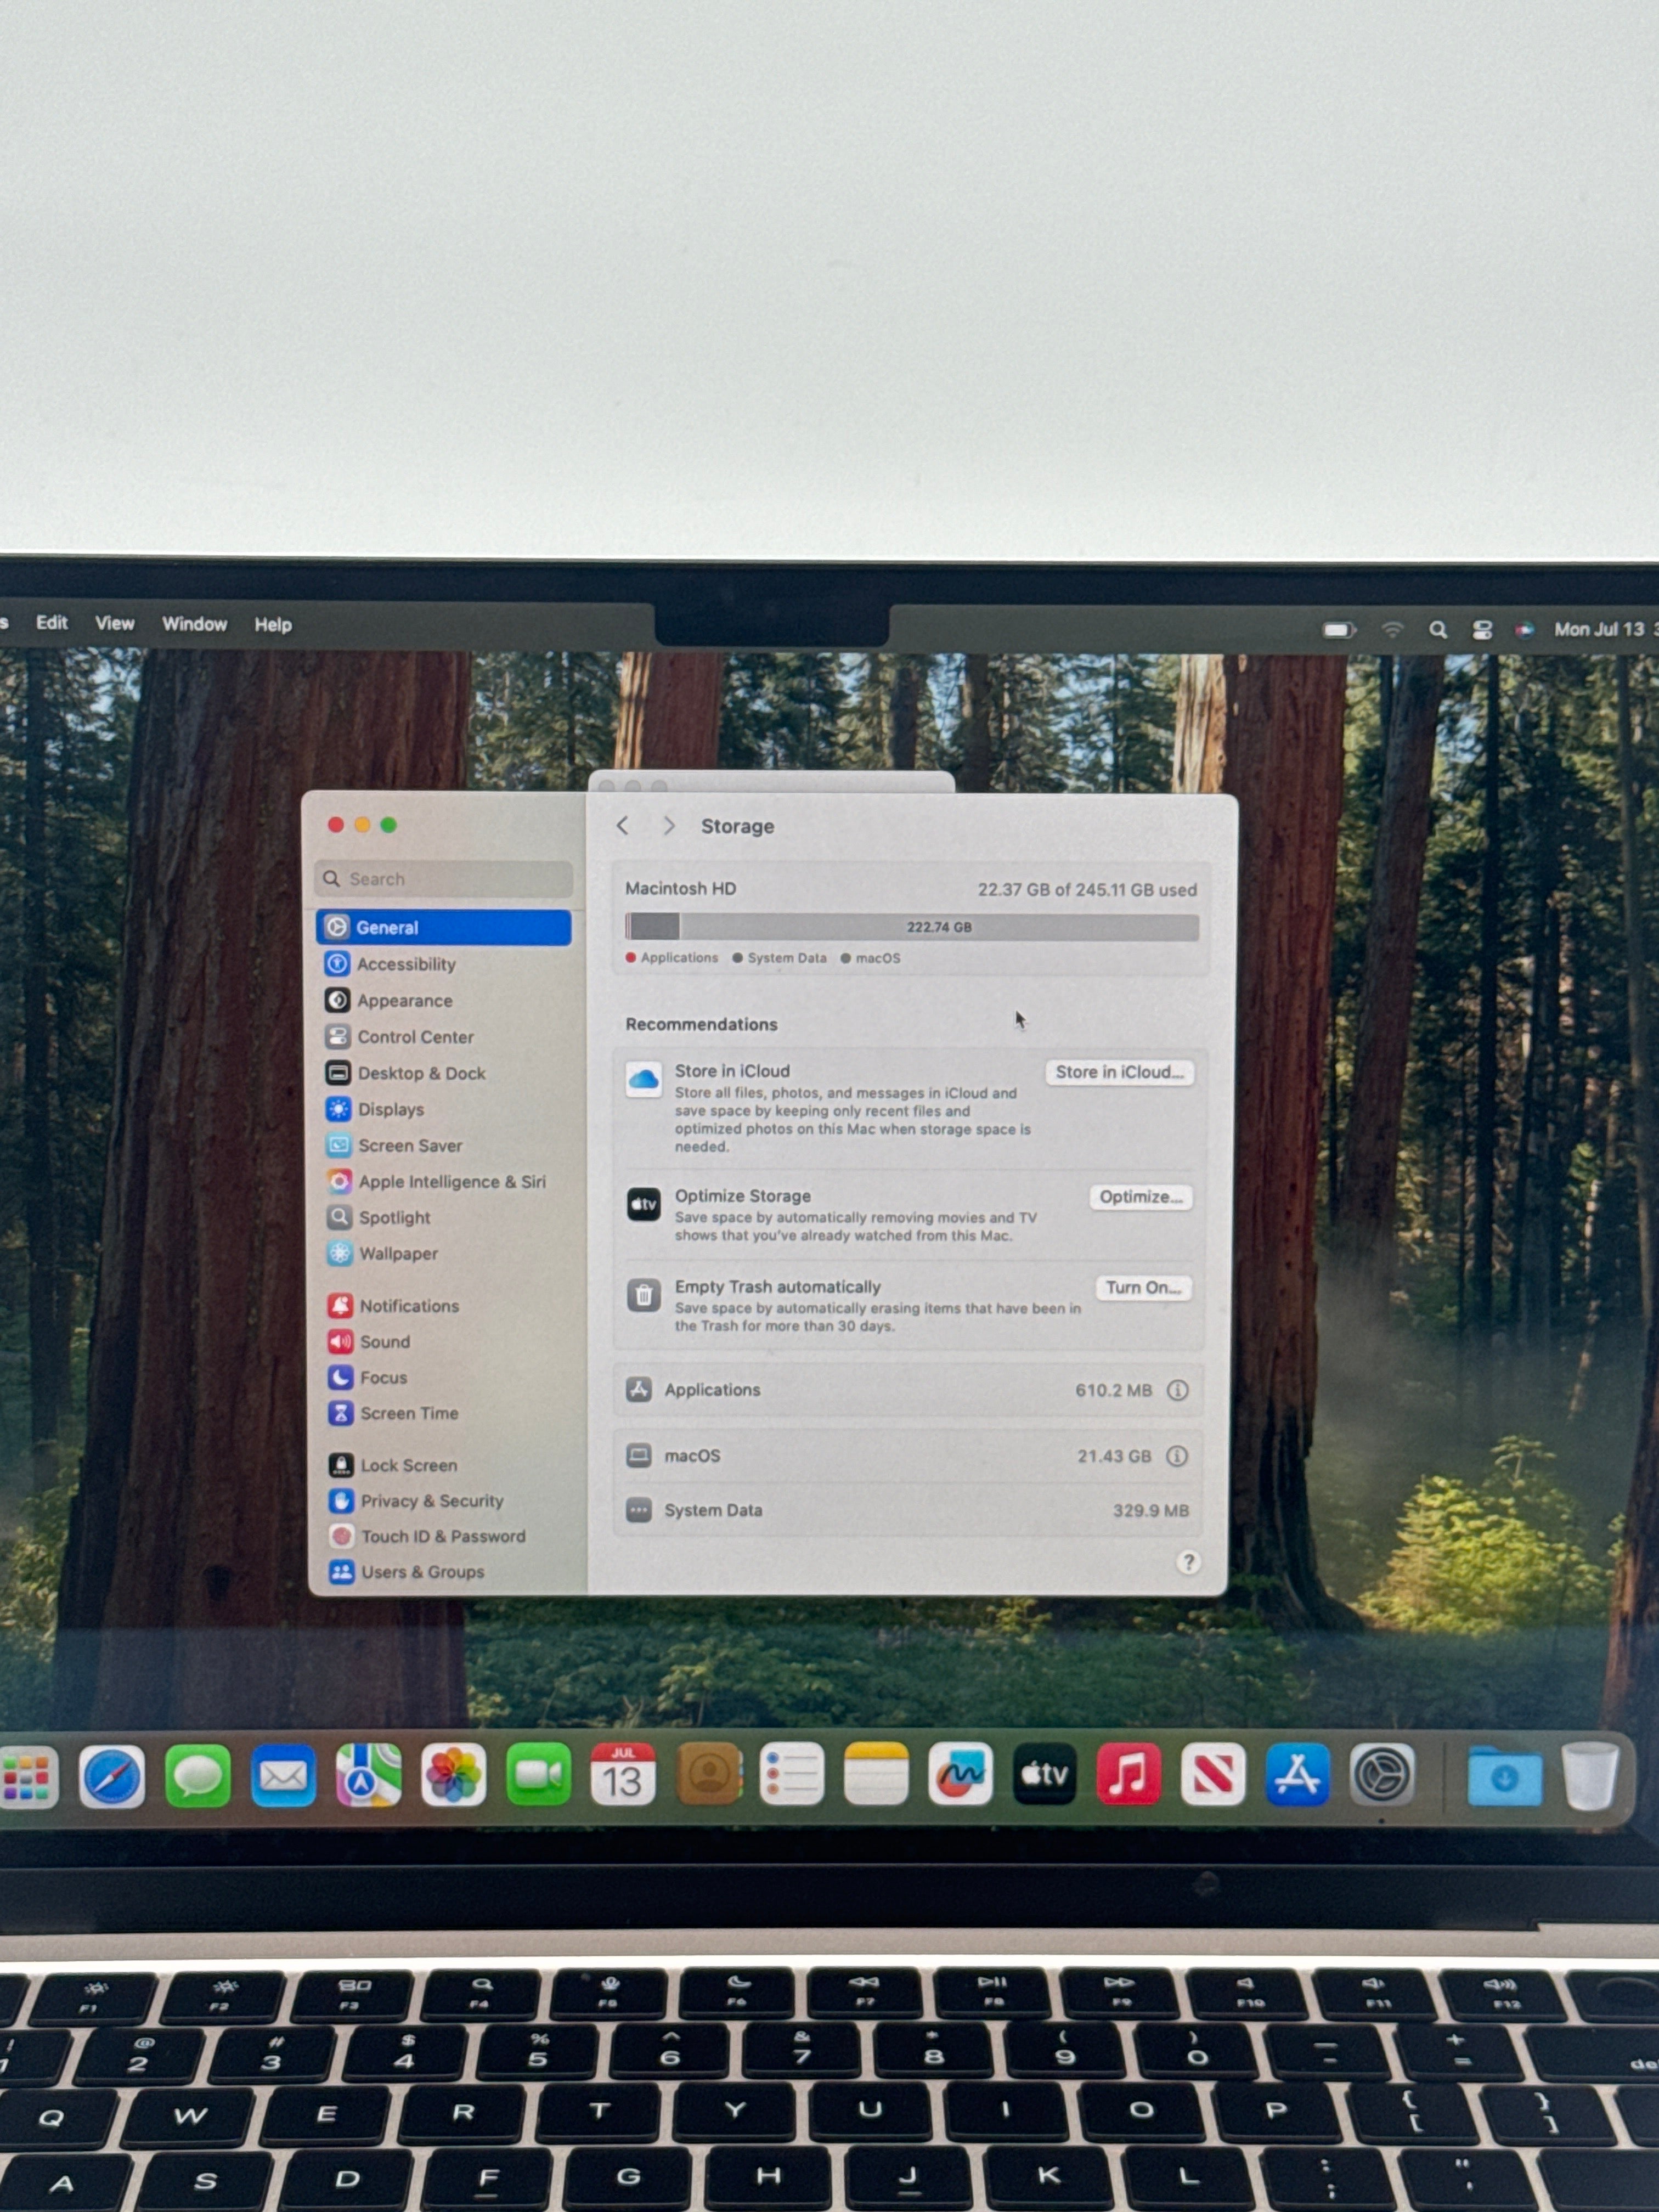Open the help question mark button
This screenshot has height=2212, width=1659.
point(1188,1562)
